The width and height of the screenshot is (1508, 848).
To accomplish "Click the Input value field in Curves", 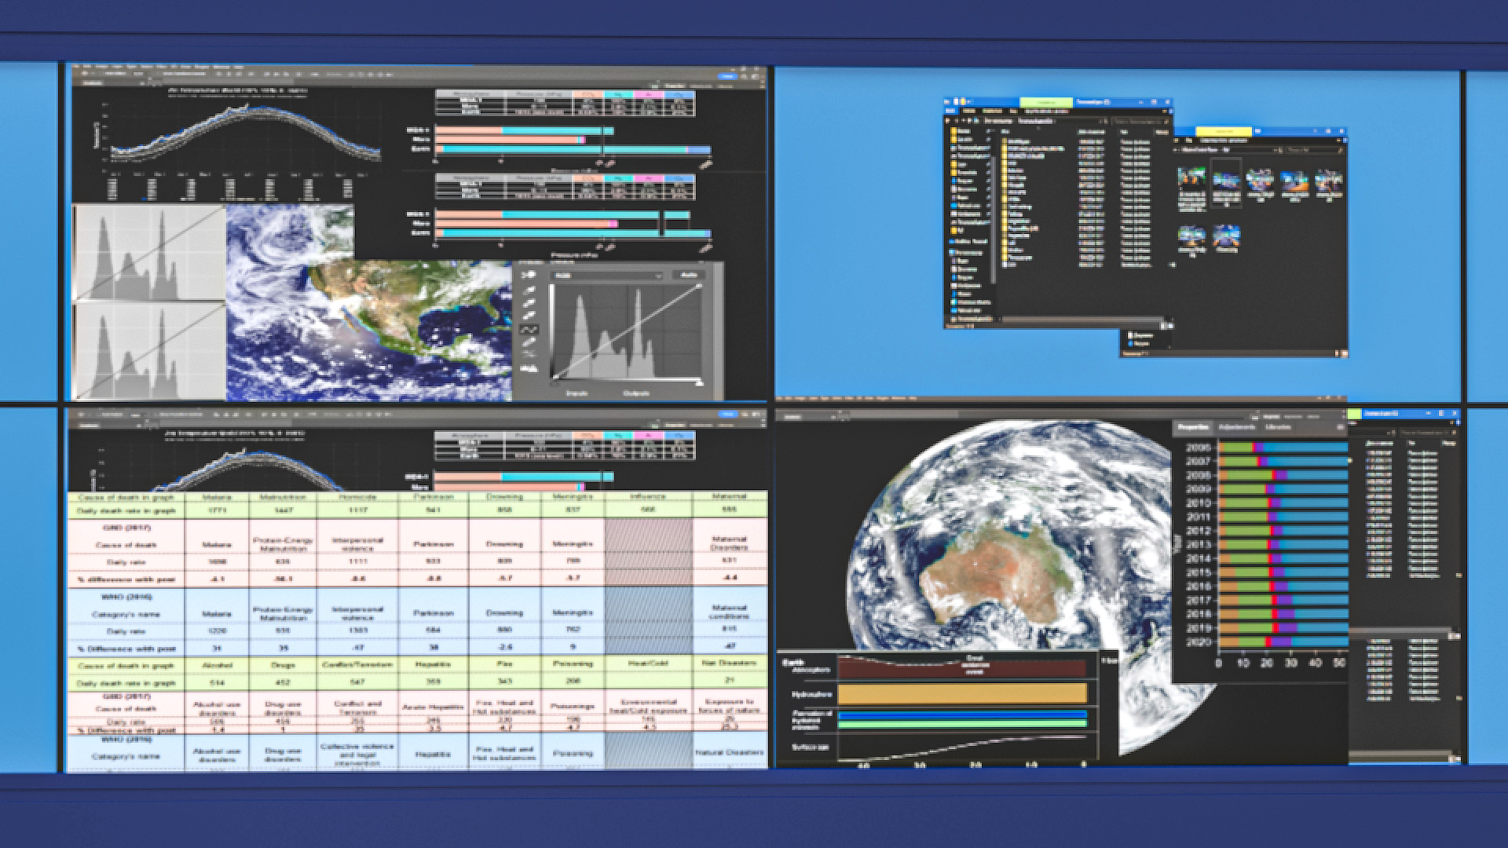I will point(576,393).
